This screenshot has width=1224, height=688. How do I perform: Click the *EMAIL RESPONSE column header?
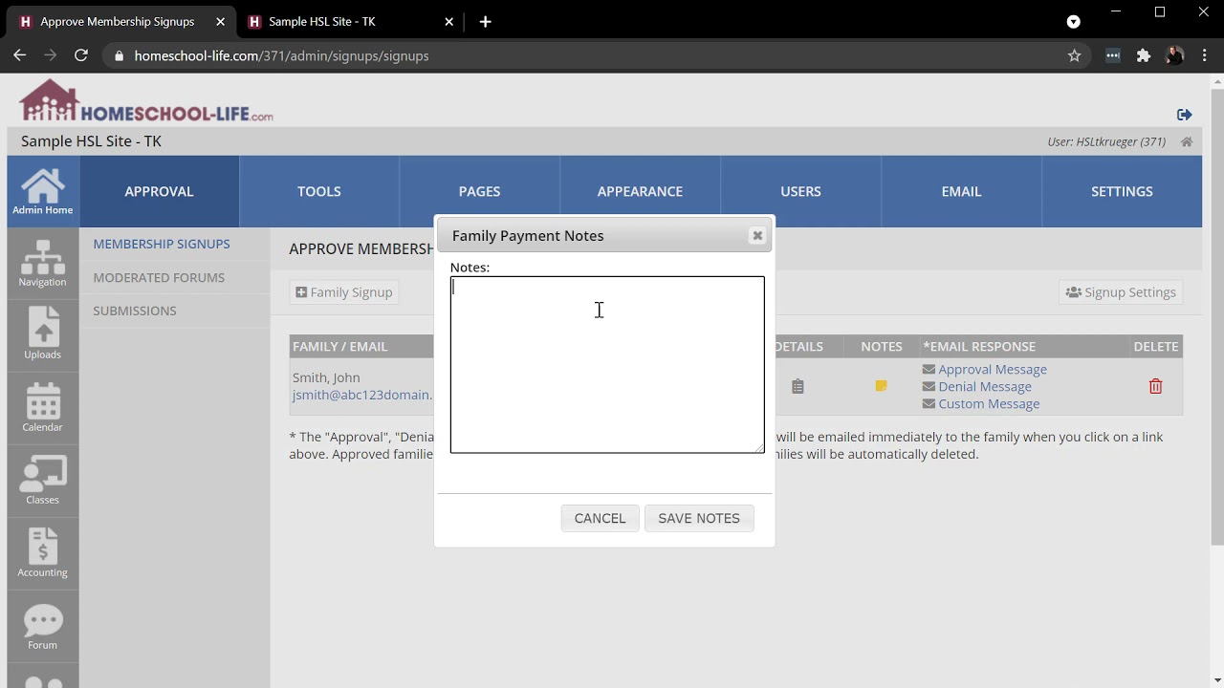coord(979,346)
